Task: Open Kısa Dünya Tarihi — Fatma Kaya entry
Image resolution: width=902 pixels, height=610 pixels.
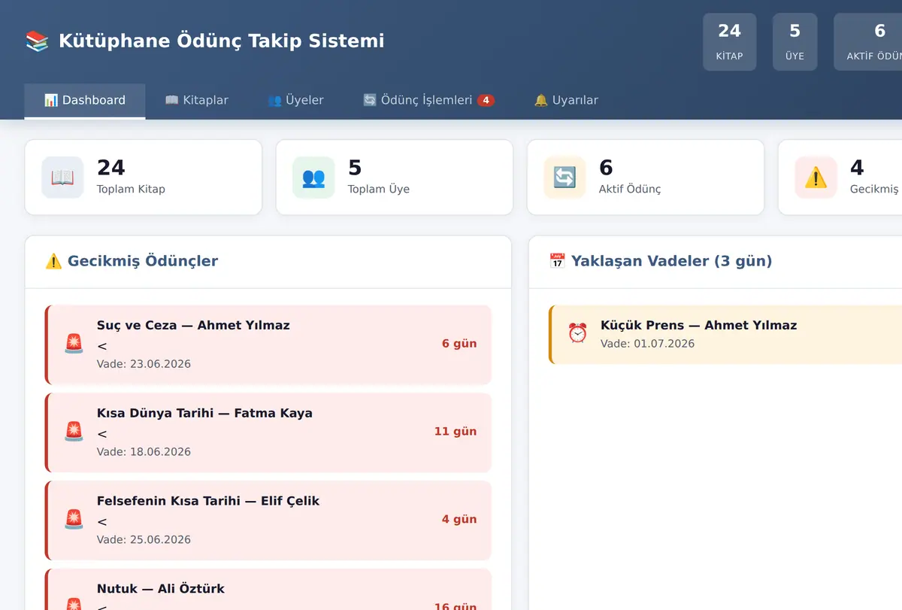Action: 268,432
